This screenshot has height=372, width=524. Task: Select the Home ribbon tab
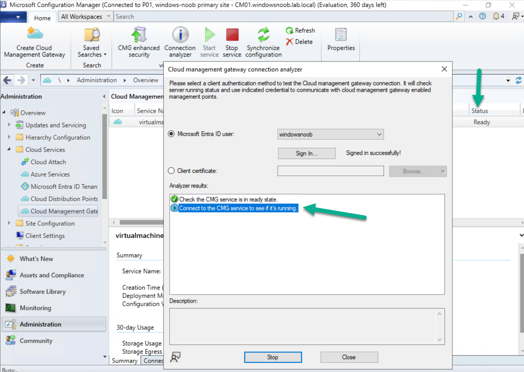point(42,18)
